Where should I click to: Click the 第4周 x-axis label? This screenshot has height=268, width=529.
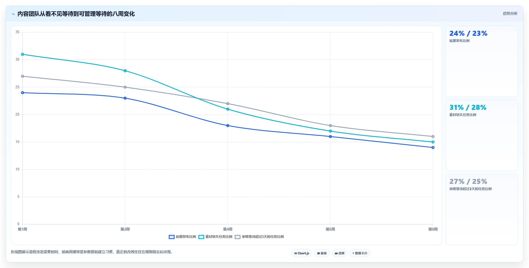[228, 229]
